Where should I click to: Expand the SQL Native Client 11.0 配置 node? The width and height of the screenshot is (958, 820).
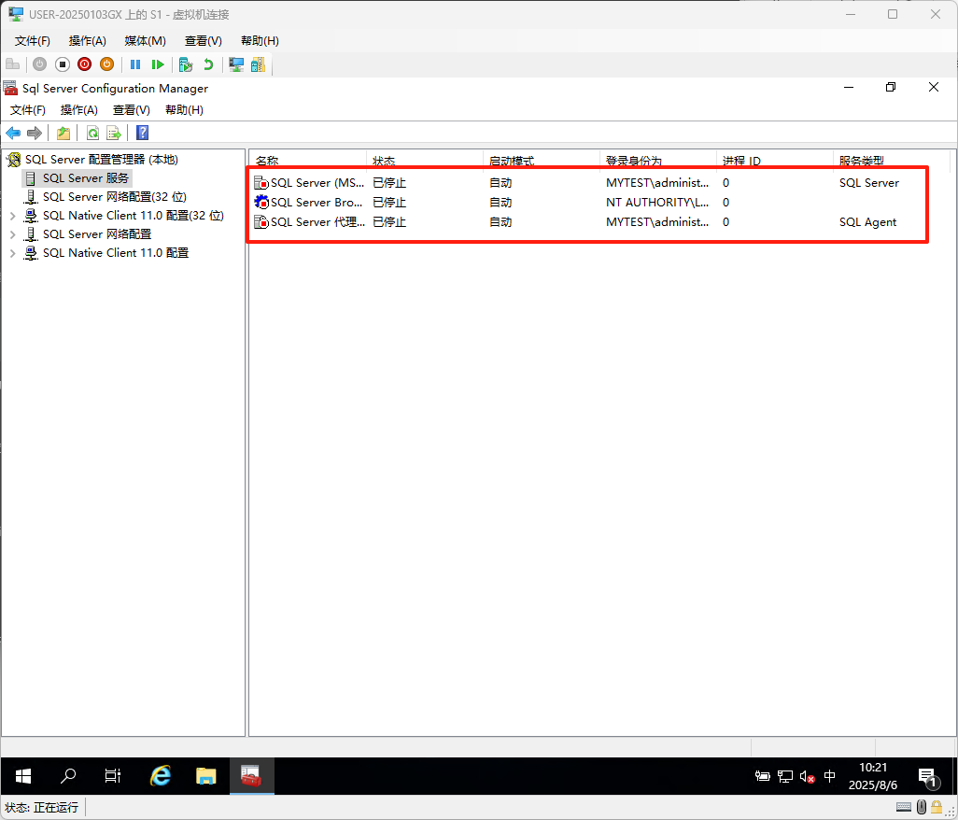click(x=13, y=253)
